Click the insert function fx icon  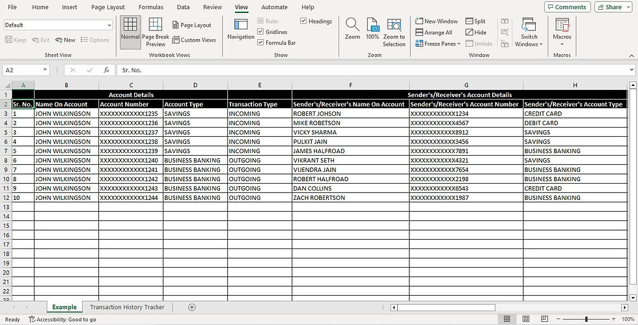click(x=107, y=70)
